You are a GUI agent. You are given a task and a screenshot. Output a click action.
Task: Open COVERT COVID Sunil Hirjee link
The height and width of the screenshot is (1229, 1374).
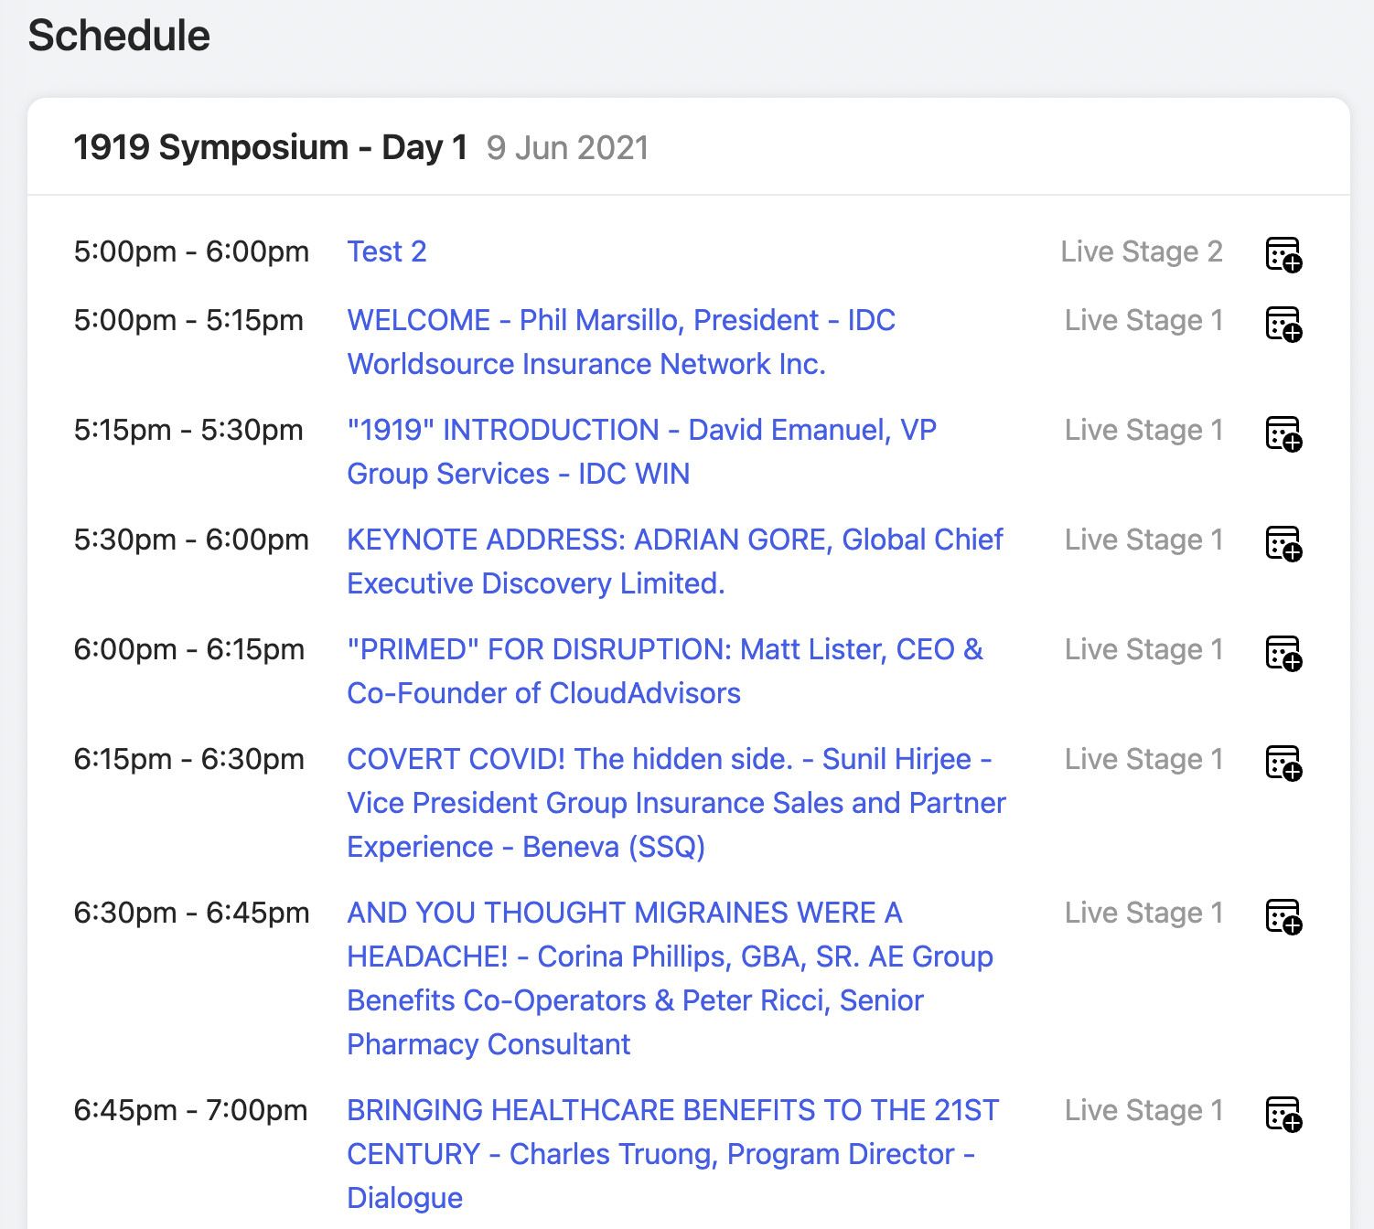(x=676, y=803)
